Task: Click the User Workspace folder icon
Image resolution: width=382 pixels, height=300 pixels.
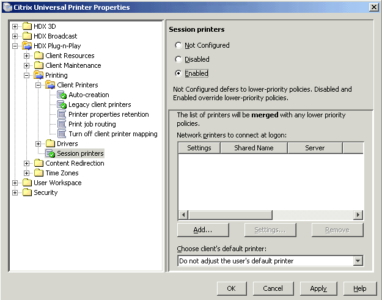Action: (27, 183)
